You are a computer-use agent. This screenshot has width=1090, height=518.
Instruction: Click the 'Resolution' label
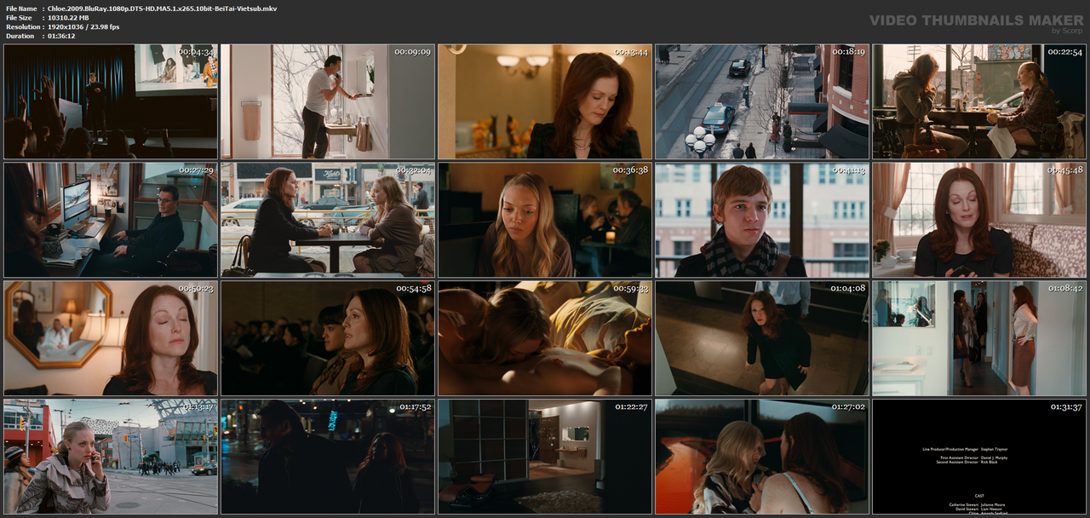point(21,27)
